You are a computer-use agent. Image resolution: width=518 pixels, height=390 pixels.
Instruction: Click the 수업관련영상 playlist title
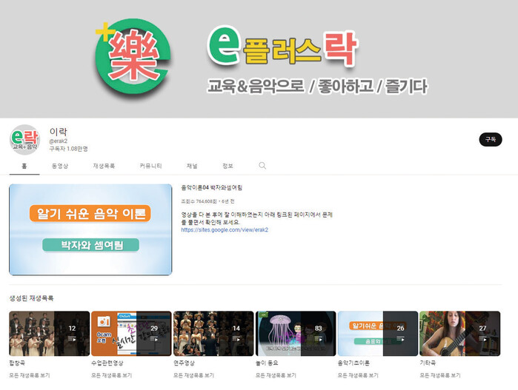pos(107,363)
